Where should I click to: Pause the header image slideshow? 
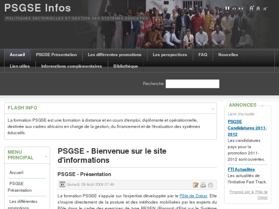click(227, 8)
